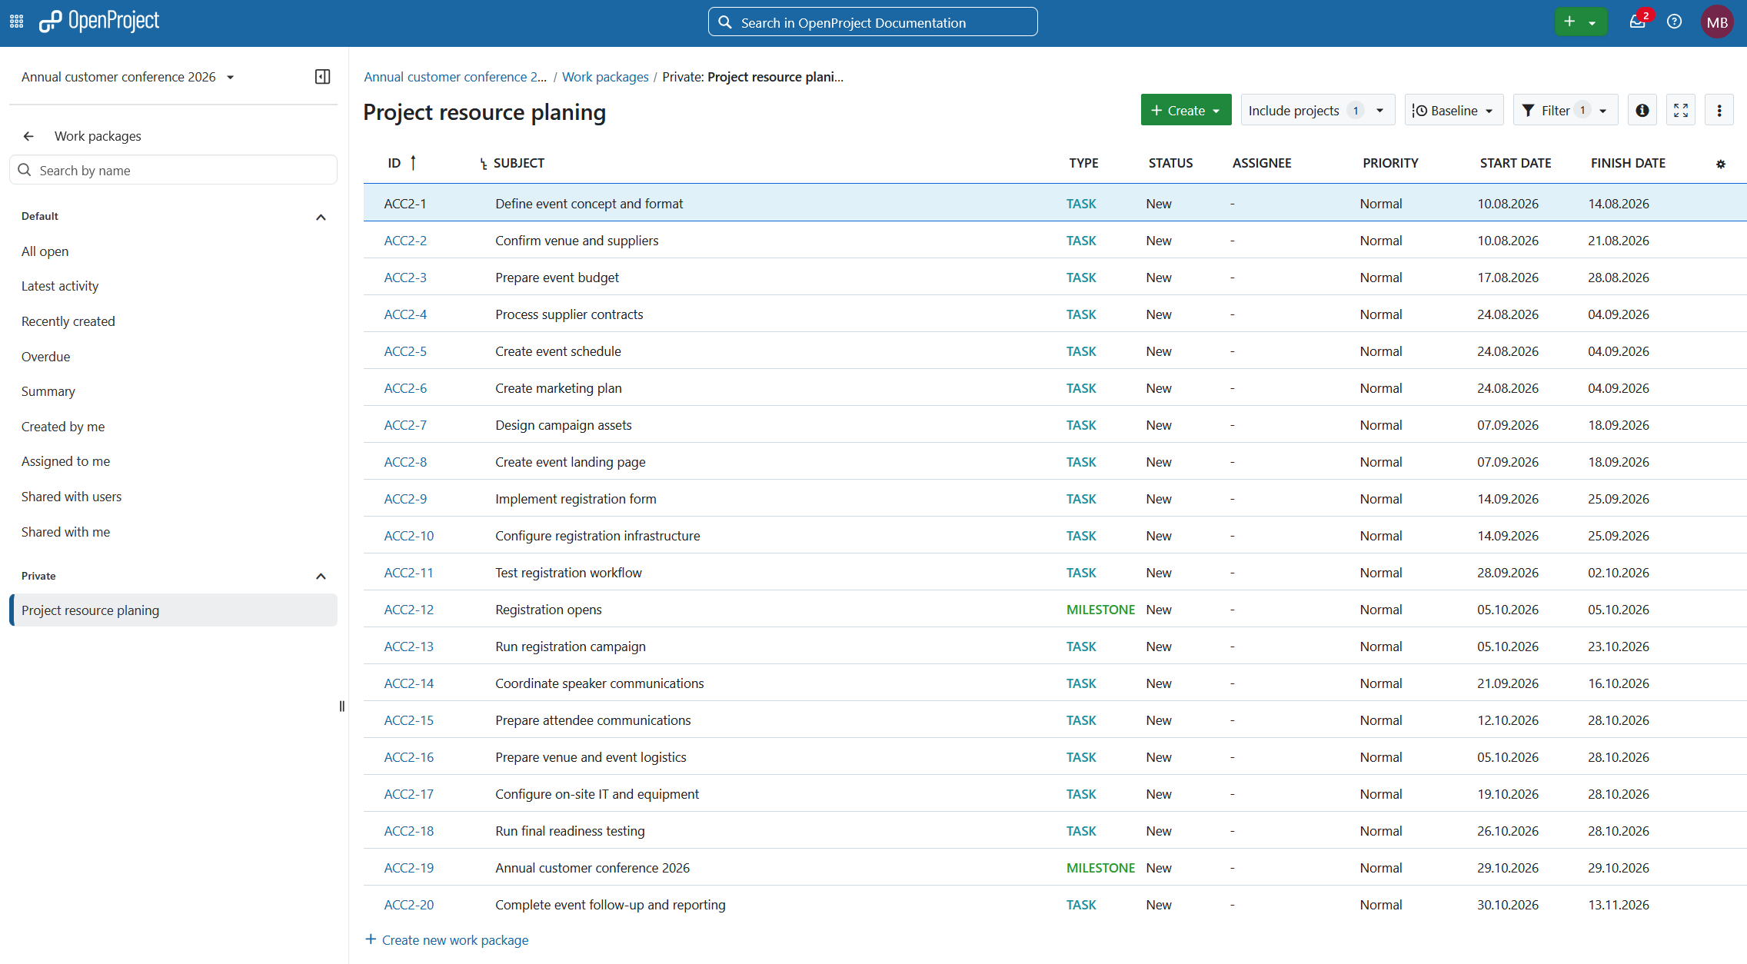Select Shared with users view

pyautogui.click(x=72, y=497)
